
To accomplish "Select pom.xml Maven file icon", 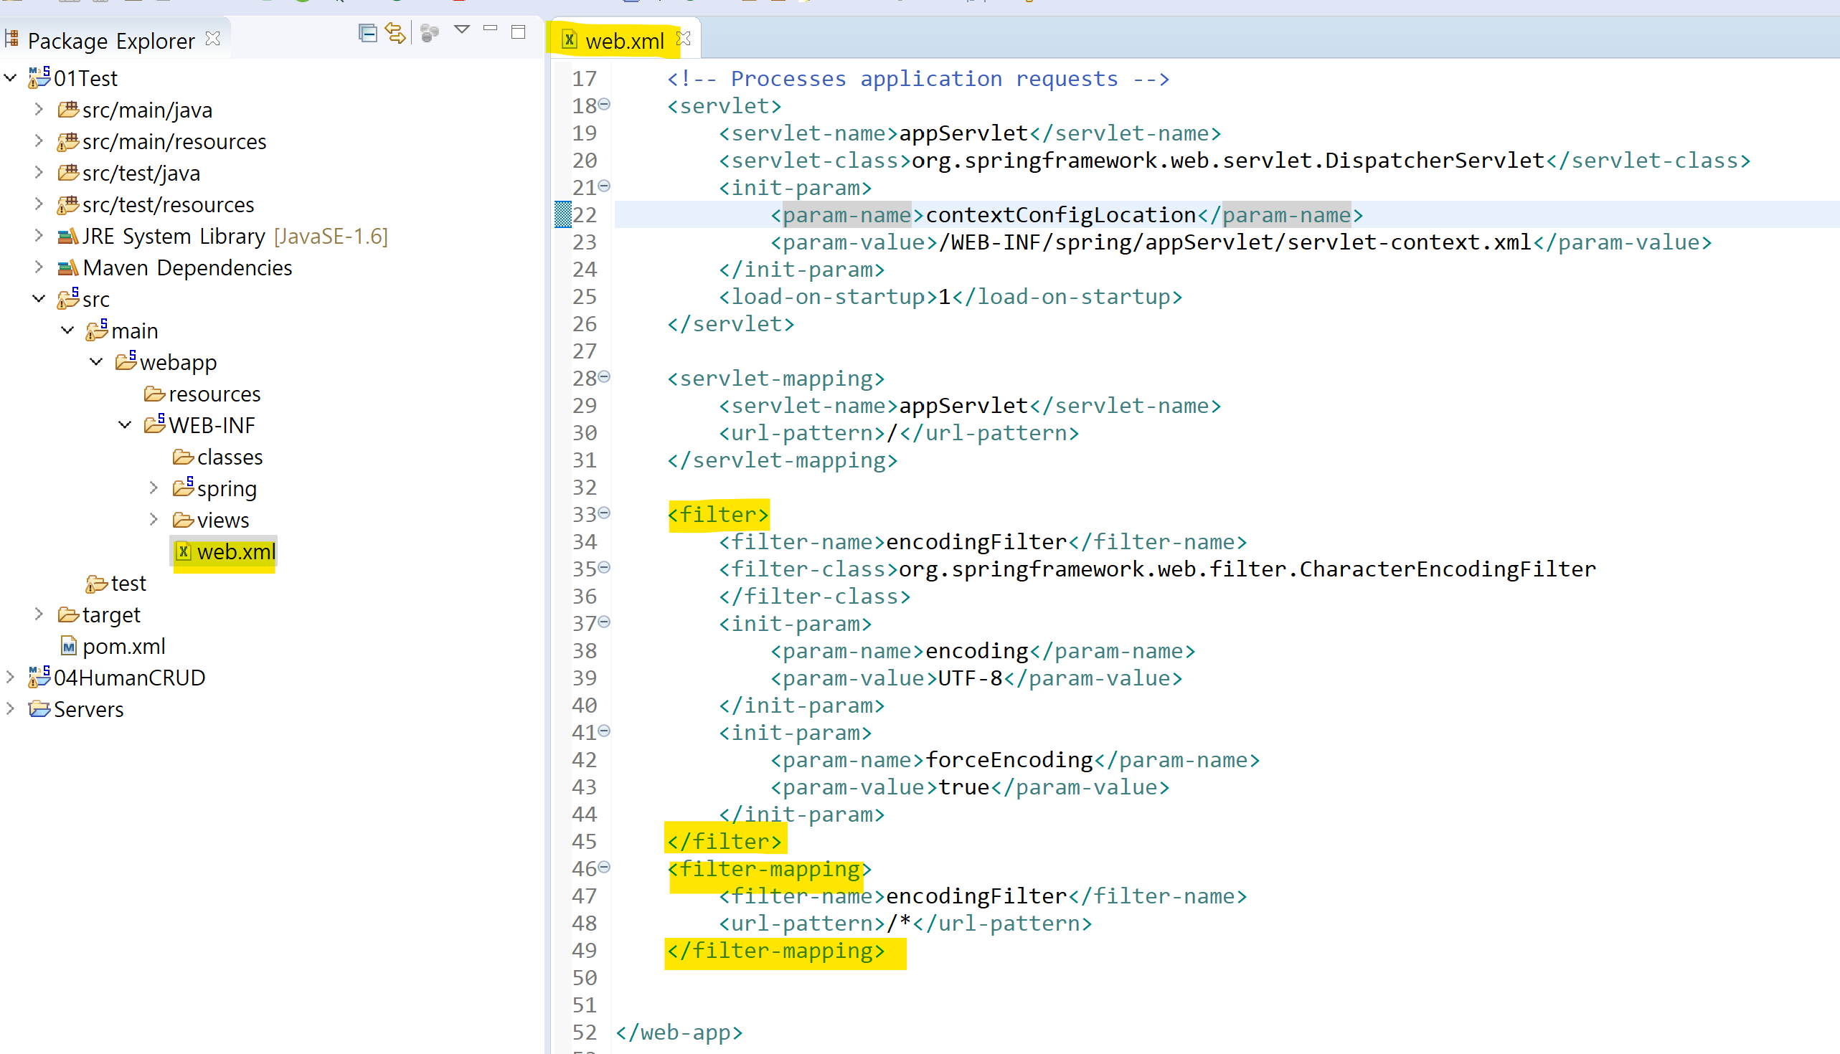I will [69, 646].
